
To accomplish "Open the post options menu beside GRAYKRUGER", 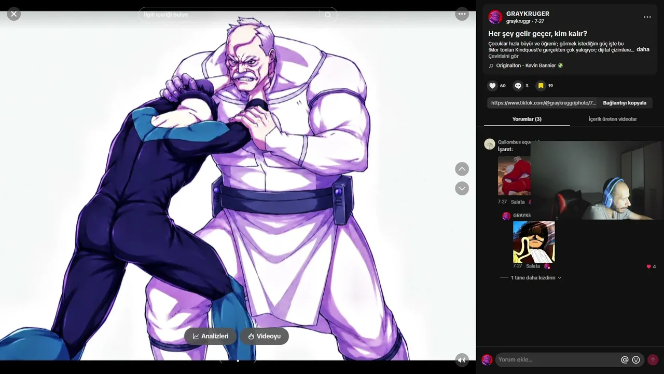I will click(647, 17).
